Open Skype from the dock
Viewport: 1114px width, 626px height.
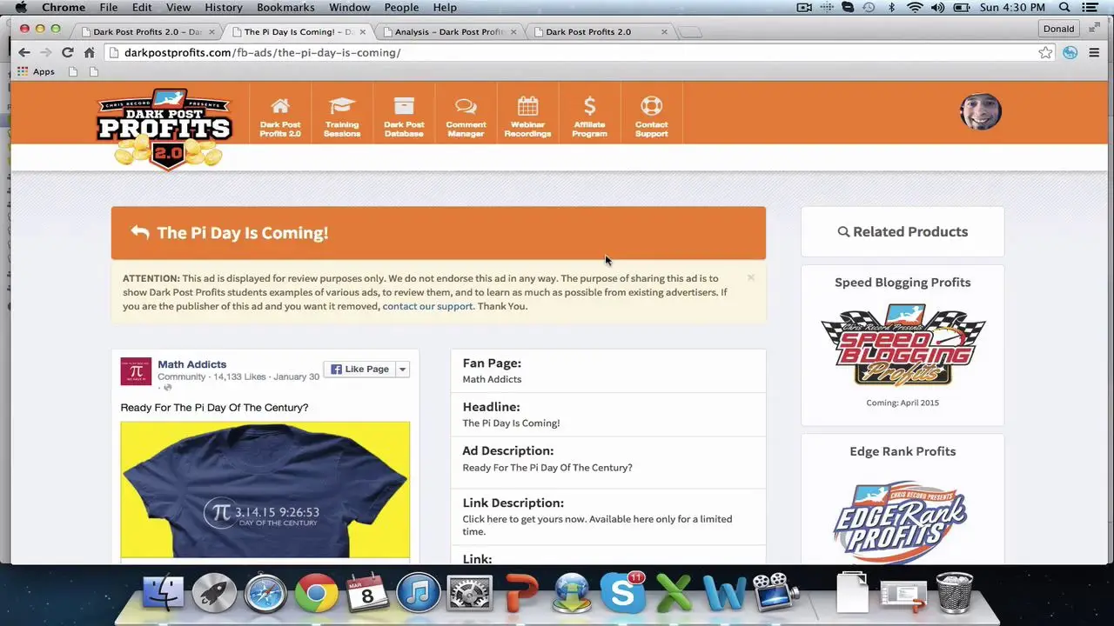(x=623, y=594)
